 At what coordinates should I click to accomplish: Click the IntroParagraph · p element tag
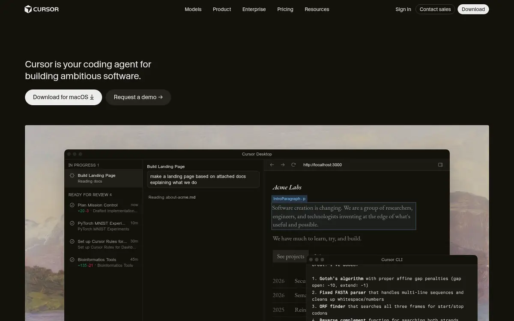coord(290,199)
